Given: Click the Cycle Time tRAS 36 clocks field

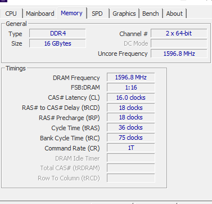Looking at the screenshot, I should click(131, 127).
